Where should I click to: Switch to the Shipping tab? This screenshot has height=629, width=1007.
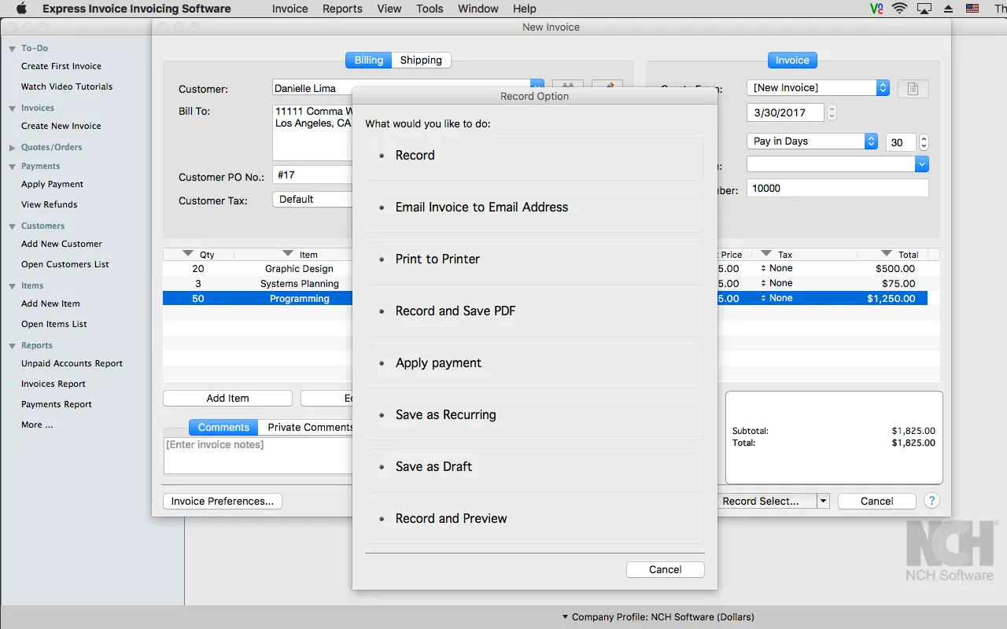pyautogui.click(x=421, y=60)
